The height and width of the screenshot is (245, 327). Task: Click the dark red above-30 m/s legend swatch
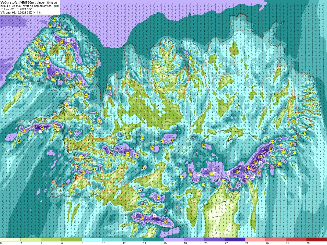pyautogui.click(x=317, y=240)
